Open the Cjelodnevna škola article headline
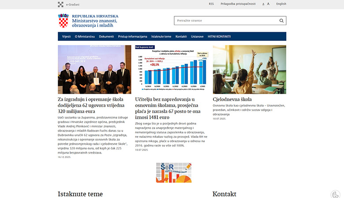The image size is (344, 198). [232, 99]
